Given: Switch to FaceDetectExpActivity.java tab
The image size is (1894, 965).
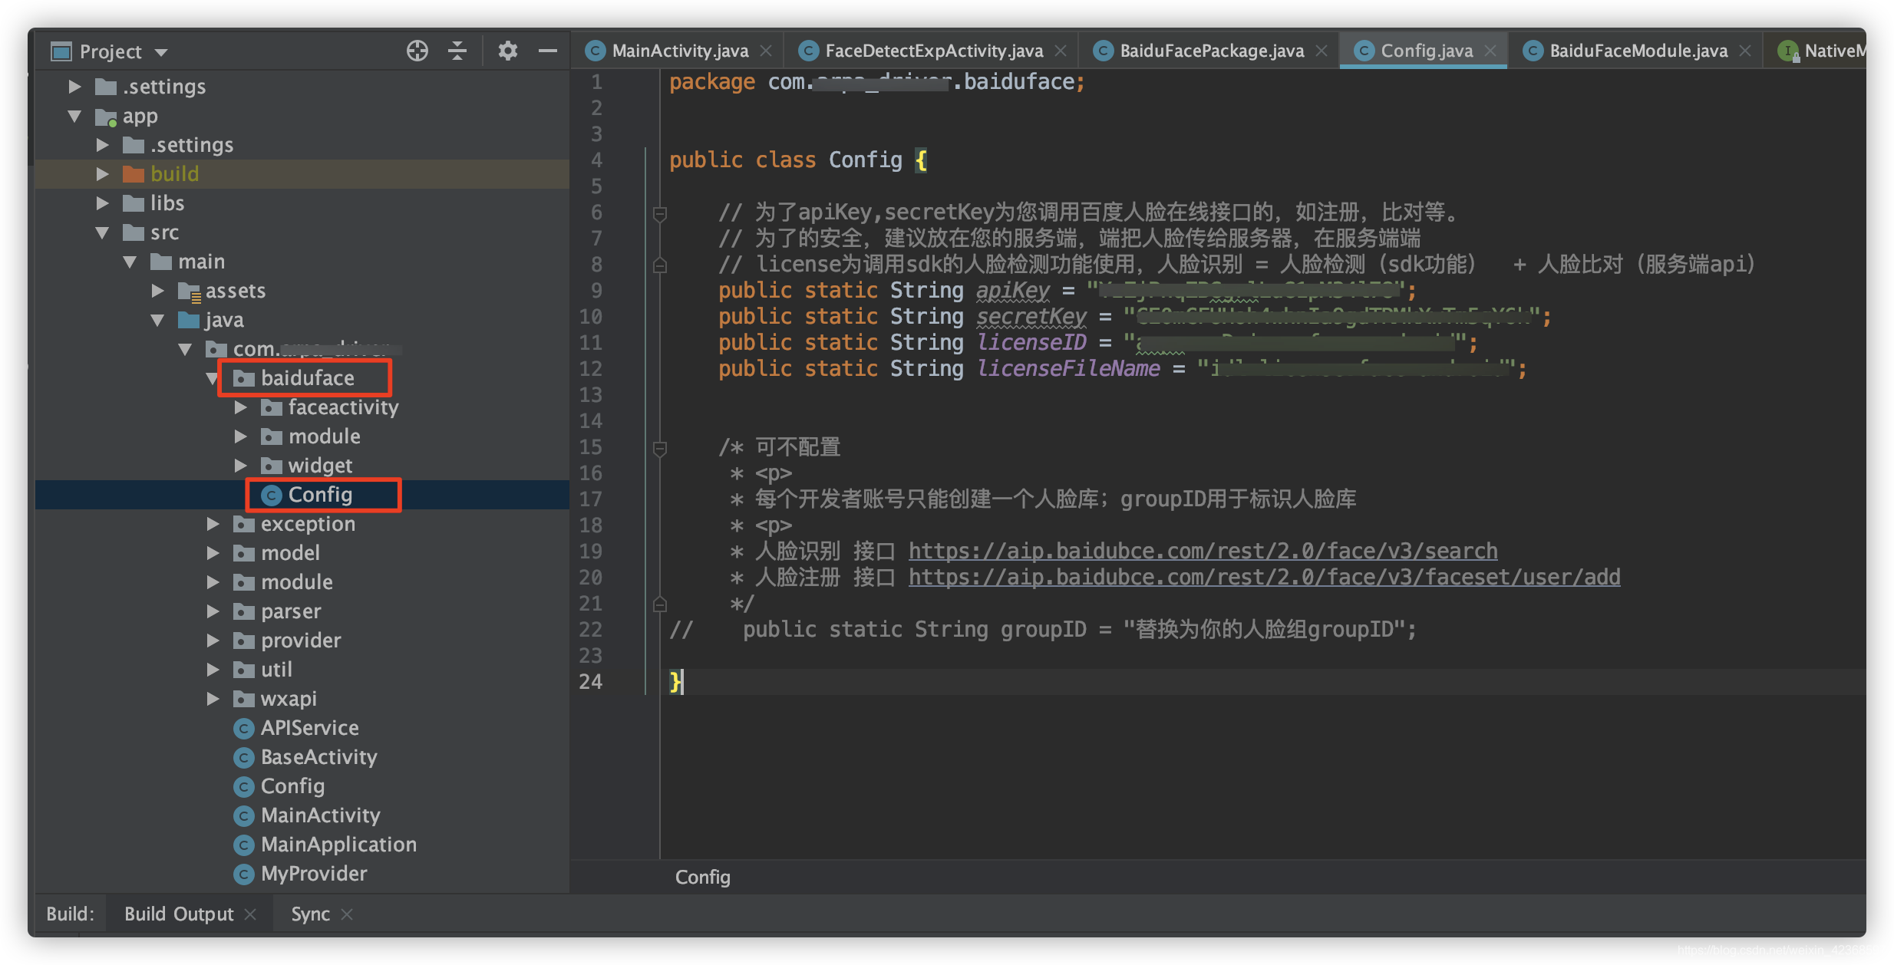Looking at the screenshot, I should pos(933,51).
